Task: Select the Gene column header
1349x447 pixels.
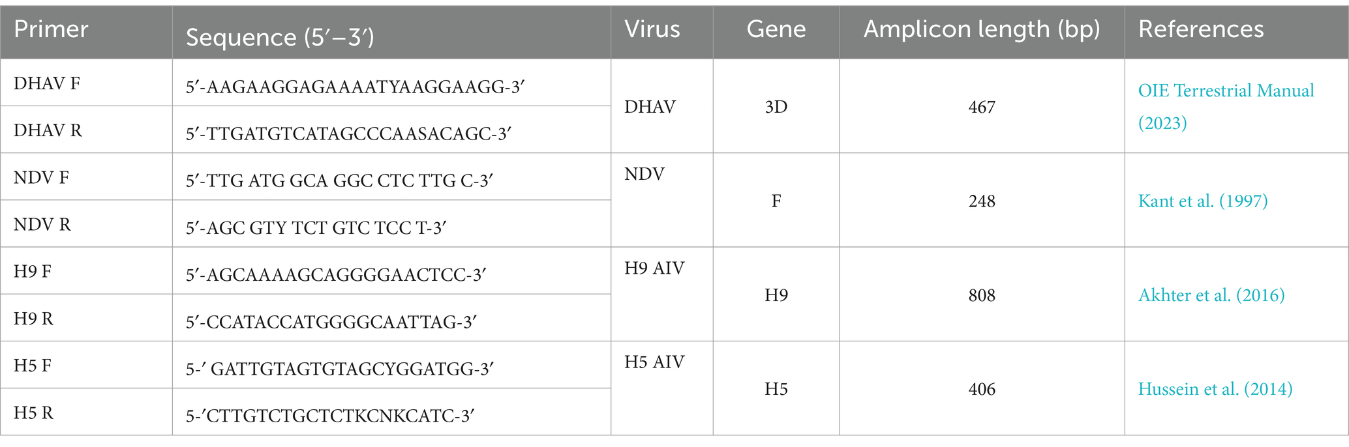Action: 776,29
